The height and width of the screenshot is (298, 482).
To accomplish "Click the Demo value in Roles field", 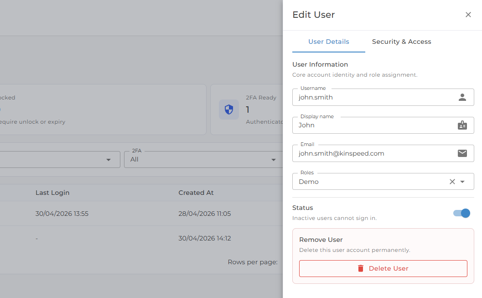I will pos(309,182).
